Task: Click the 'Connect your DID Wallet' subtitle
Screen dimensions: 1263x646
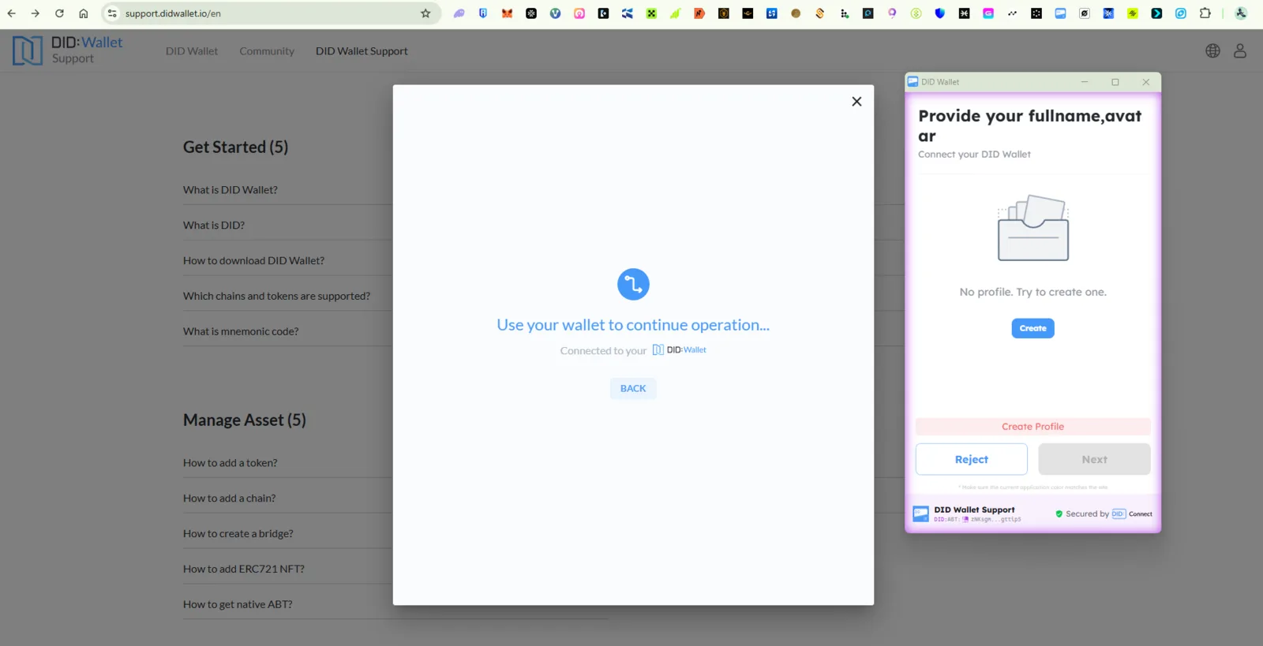Action: click(x=974, y=155)
